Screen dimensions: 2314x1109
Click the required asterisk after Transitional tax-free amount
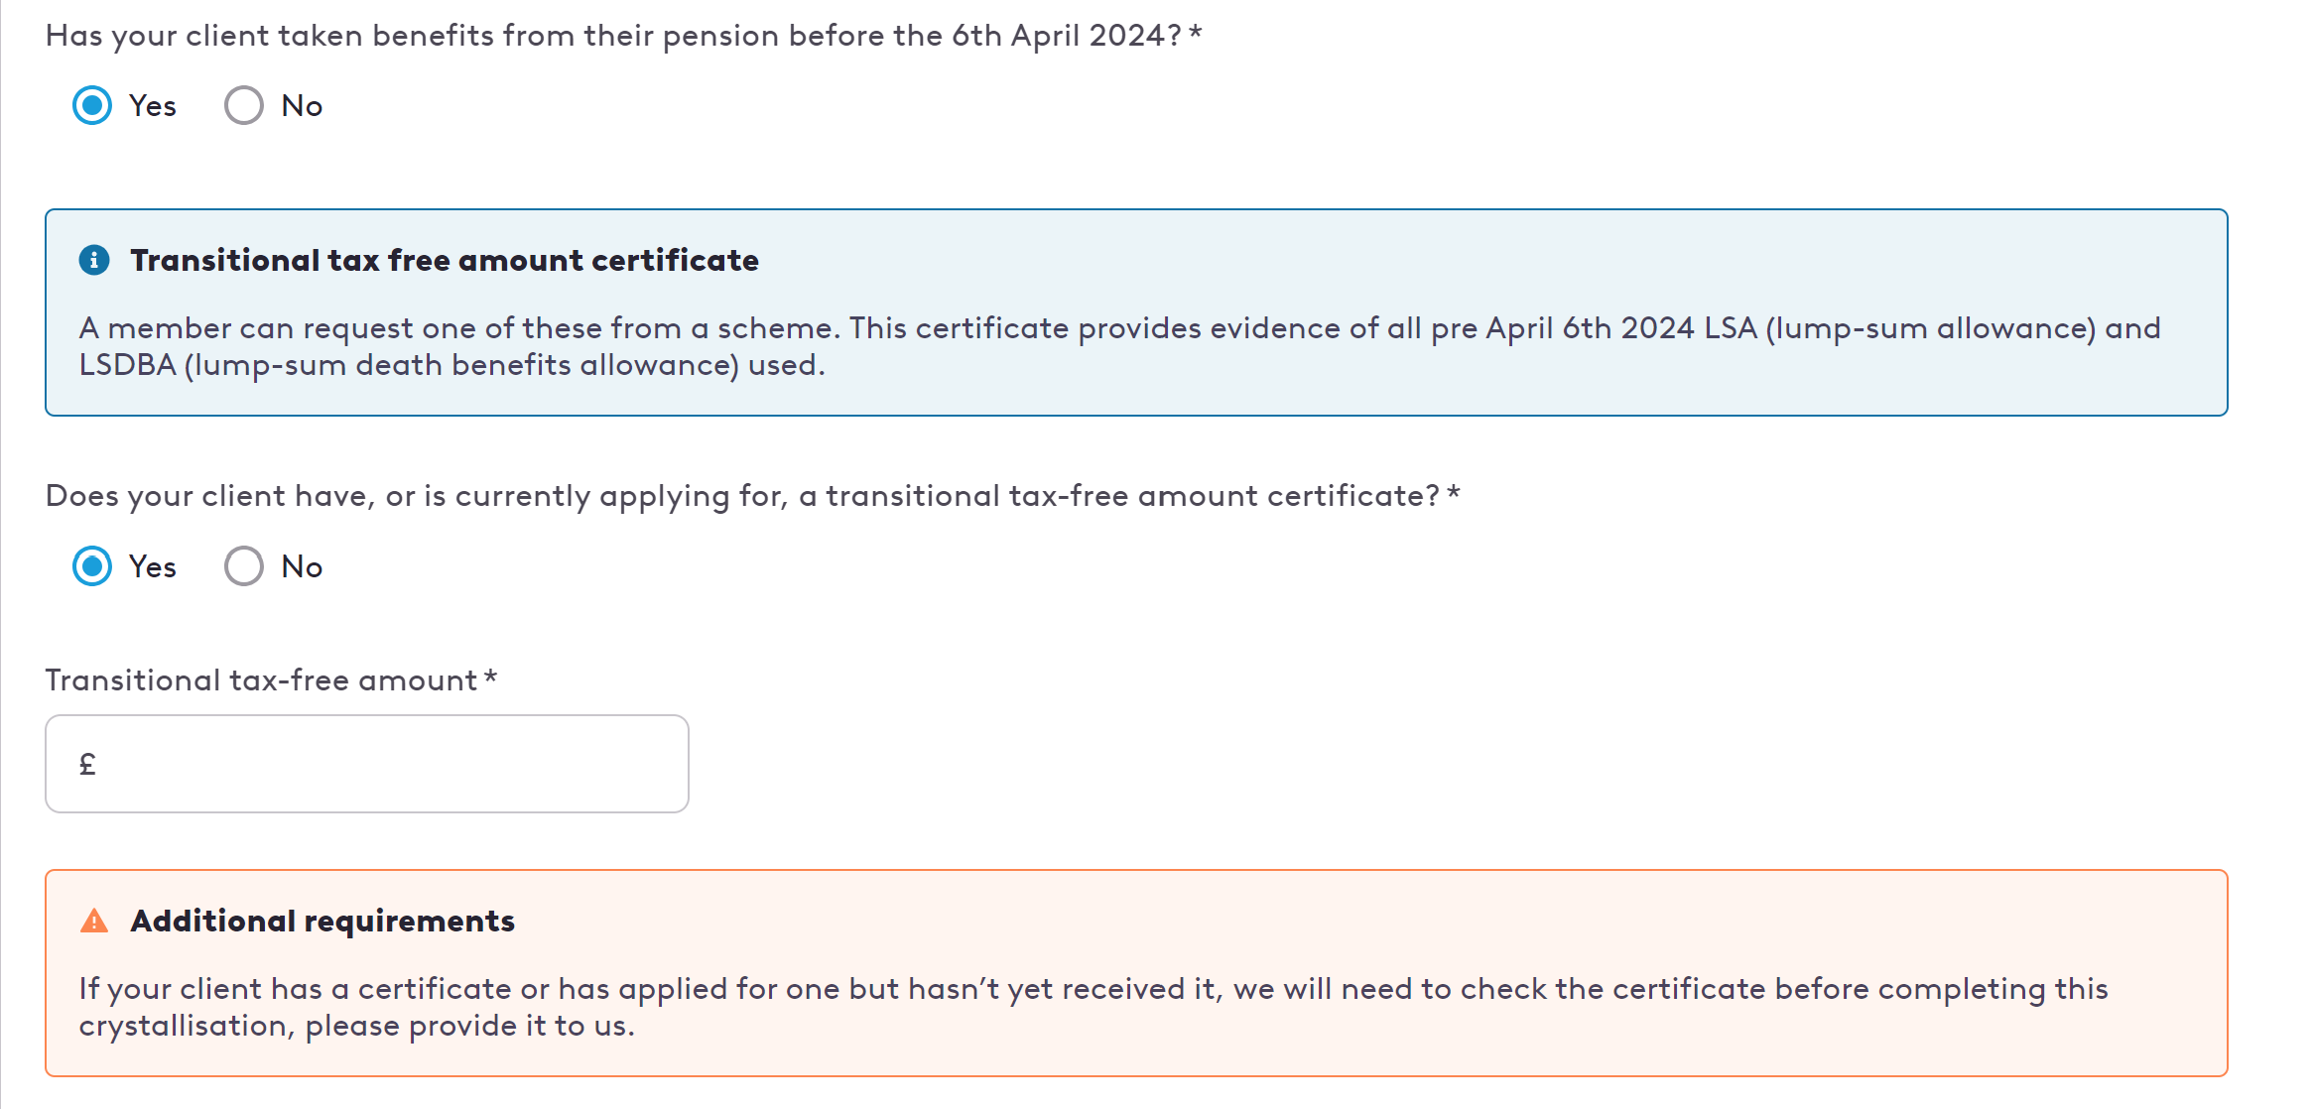pos(490,678)
